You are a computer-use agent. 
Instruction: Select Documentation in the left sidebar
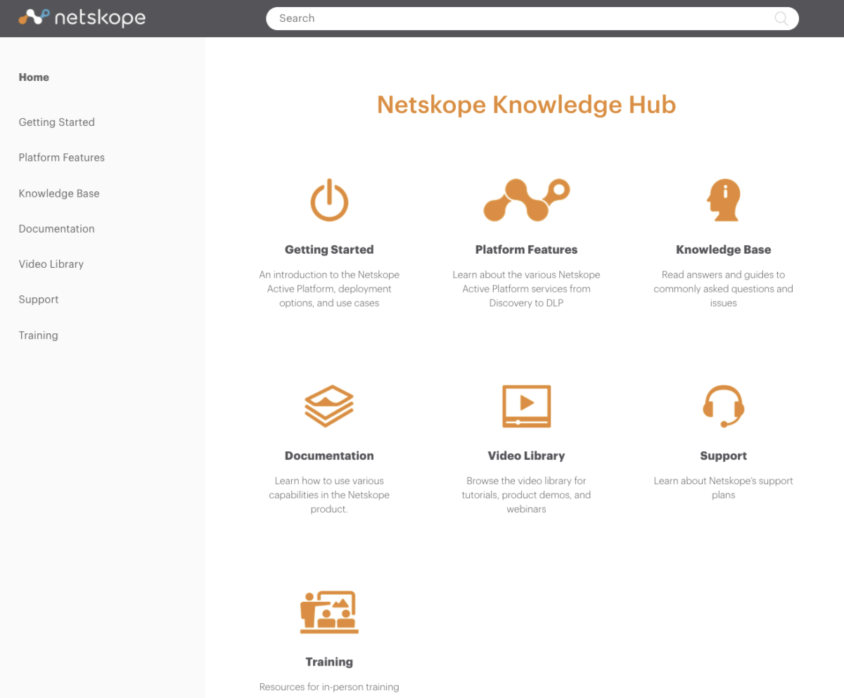pyautogui.click(x=56, y=228)
